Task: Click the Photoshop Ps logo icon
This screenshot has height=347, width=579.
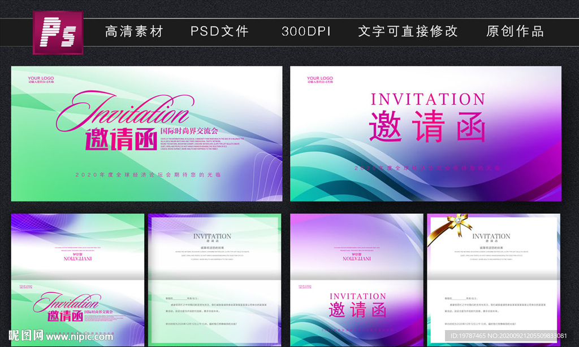Action: click(58, 32)
